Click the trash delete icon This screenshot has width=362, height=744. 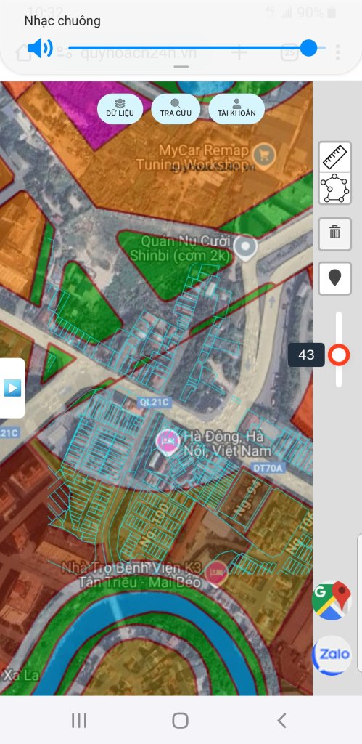(334, 233)
